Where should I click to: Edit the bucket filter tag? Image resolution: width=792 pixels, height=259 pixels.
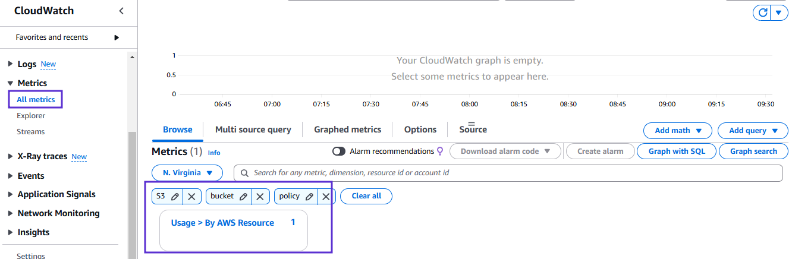pyautogui.click(x=244, y=196)
